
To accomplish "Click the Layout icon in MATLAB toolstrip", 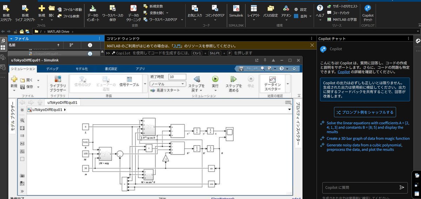I will point(254,8).
